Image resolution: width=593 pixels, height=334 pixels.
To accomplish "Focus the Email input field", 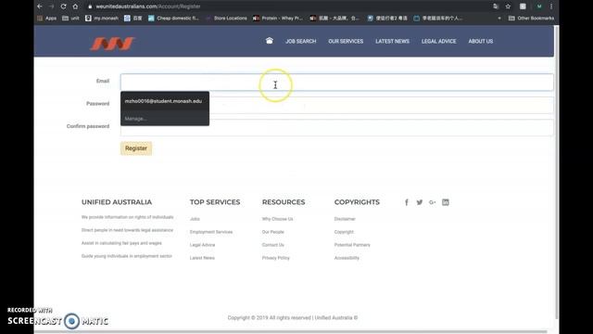I will tap(337, 83).
